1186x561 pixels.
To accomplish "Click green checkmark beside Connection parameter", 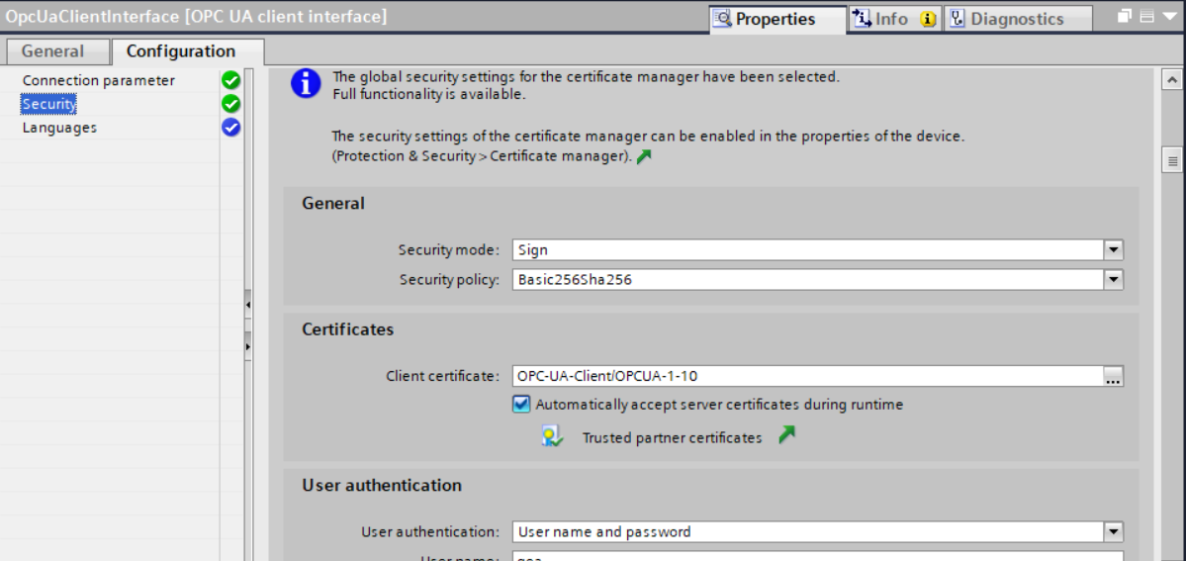I will tap(231, 81).
